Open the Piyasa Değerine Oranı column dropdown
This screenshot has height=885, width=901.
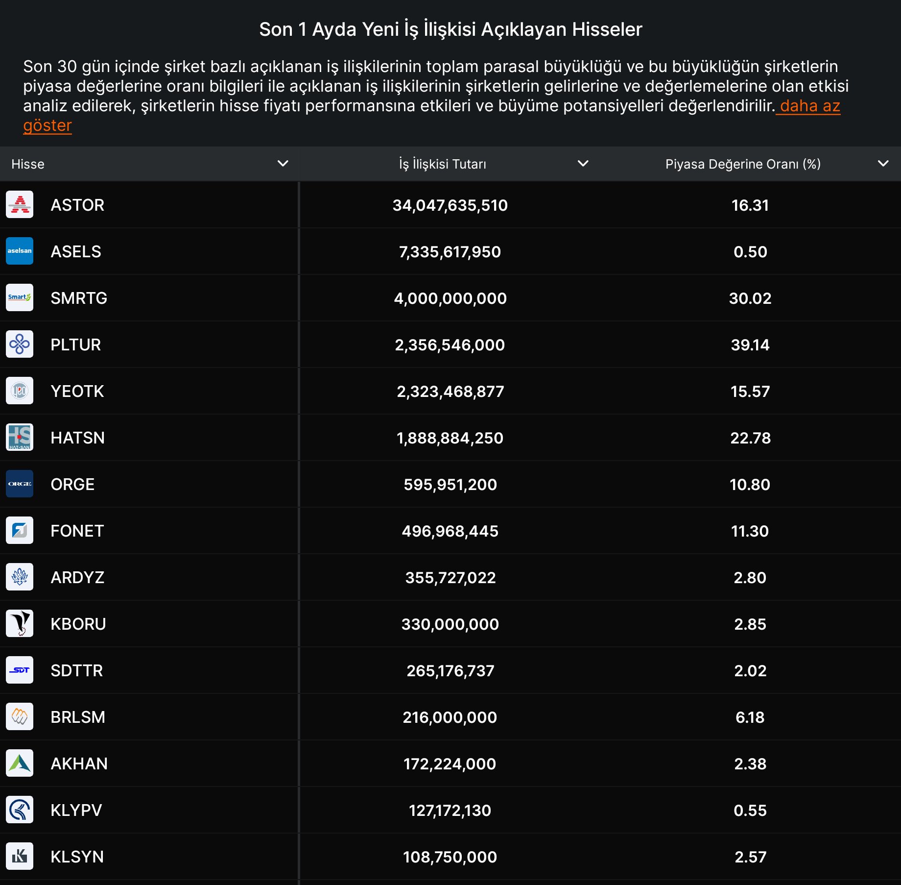point(883,164)
